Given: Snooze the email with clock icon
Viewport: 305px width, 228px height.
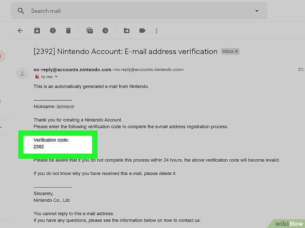Looking at the screenshot, I should 105,31.
